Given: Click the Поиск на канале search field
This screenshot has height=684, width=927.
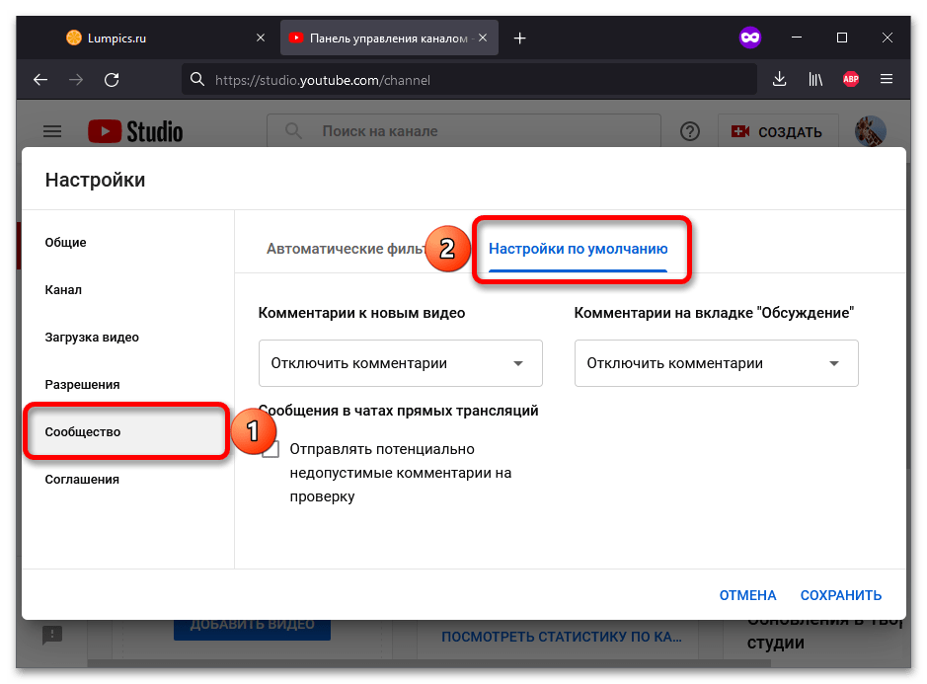Looking at the screenshot, I should click(464, 130).
